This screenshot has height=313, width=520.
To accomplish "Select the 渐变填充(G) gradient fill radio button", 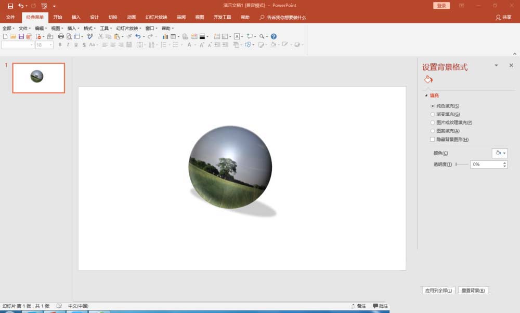I will (433, 114).
